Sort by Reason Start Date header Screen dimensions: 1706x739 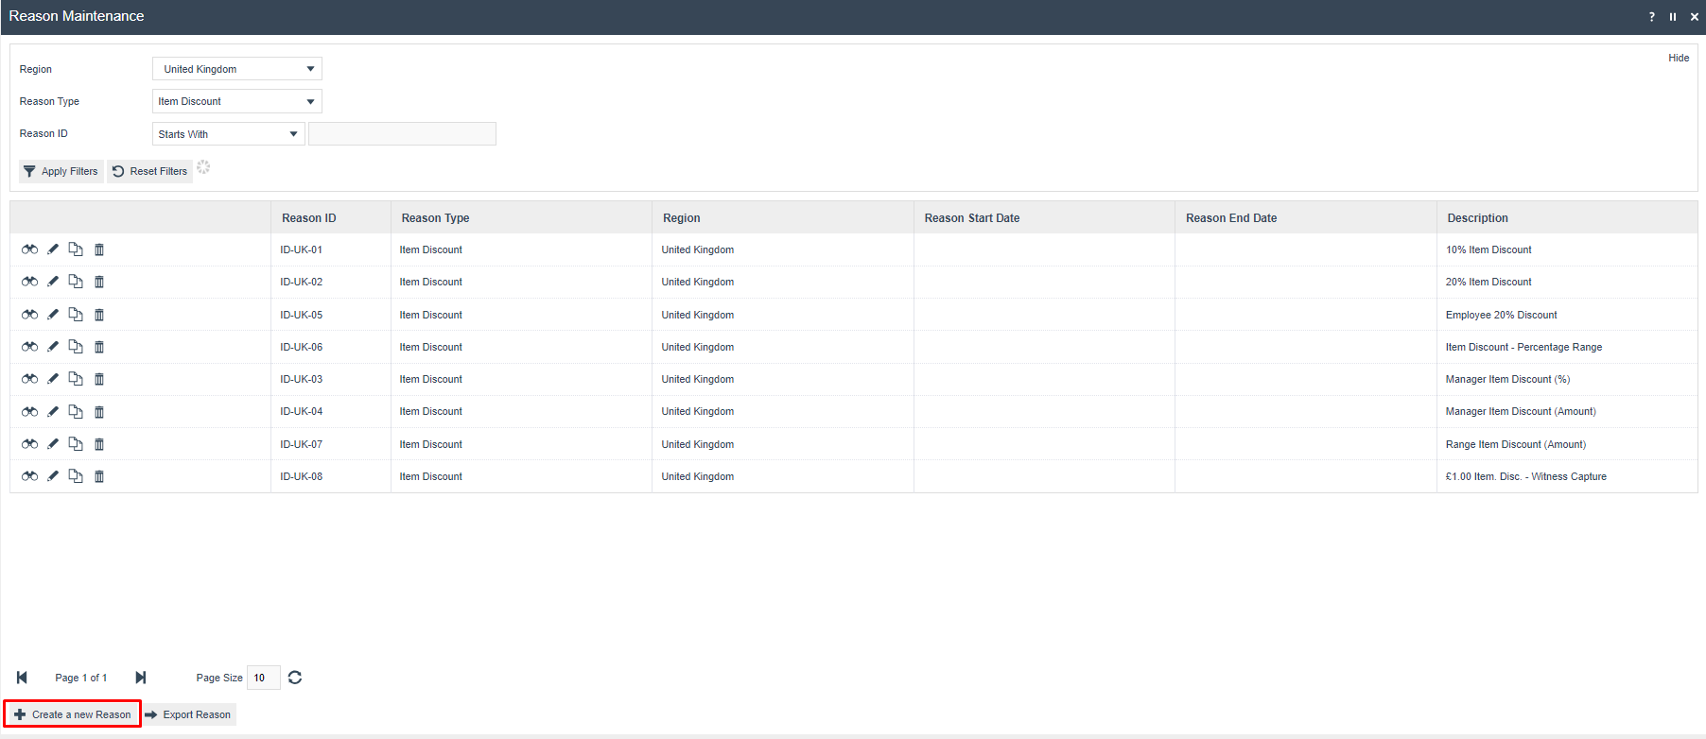(1044, 217)
